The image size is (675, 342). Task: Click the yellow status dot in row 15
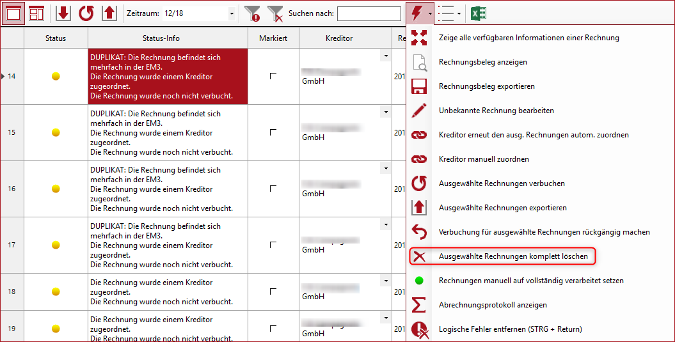pyautogui.click(x=56, y=132)
